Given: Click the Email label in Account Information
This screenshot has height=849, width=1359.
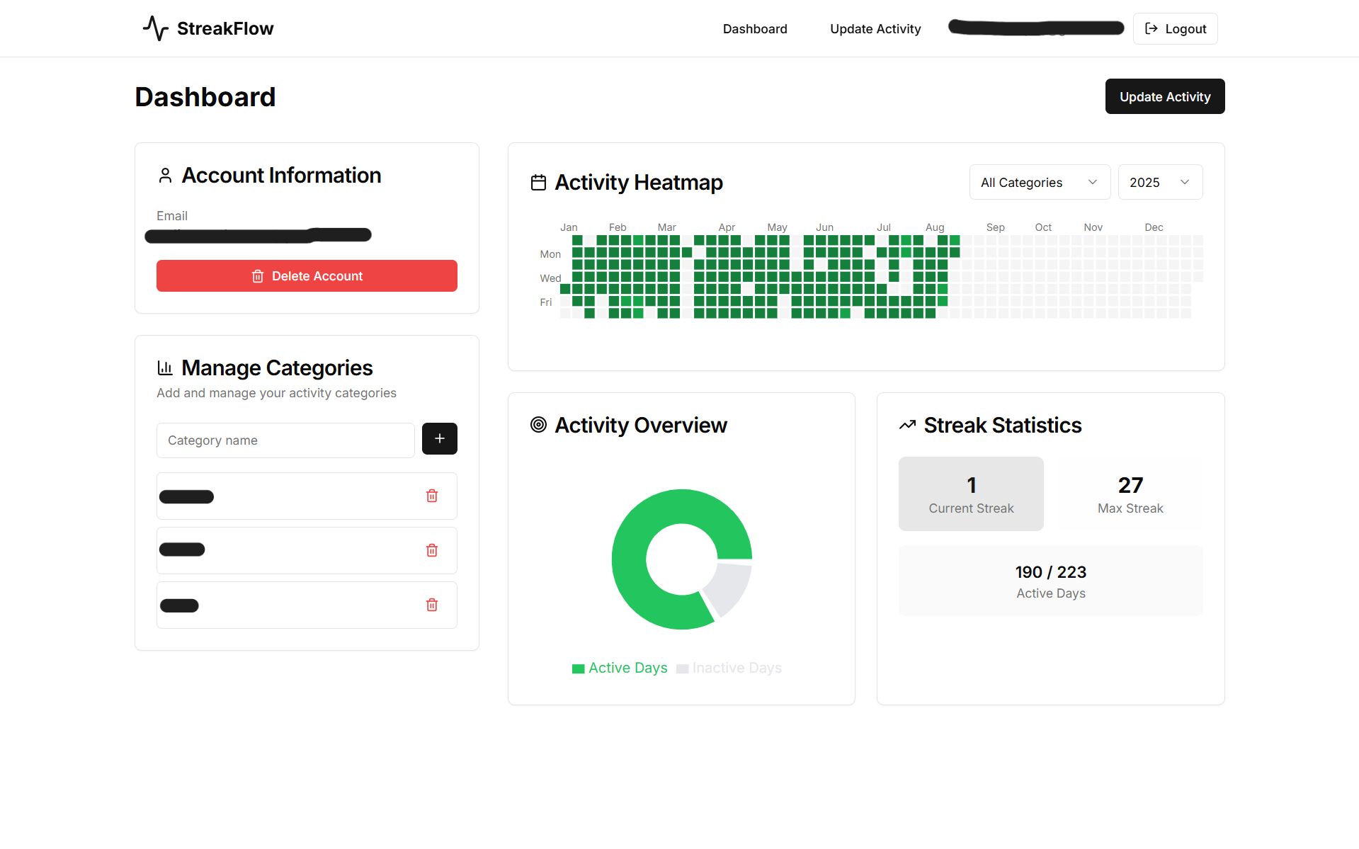Looking at the screenshot, I should [172, 216].
